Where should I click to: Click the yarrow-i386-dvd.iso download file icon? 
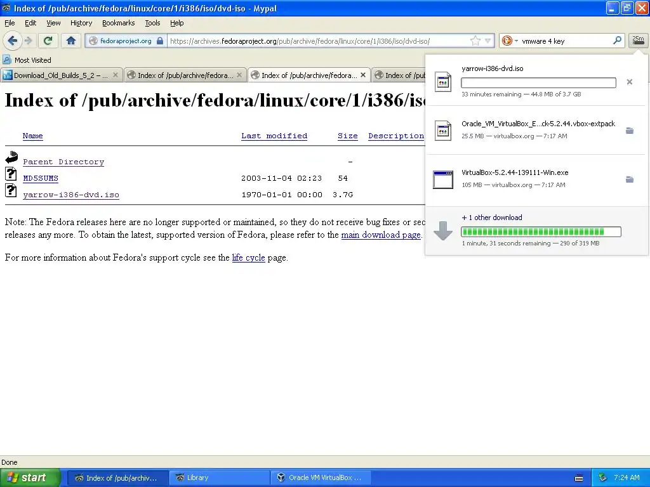coord(442,82)
